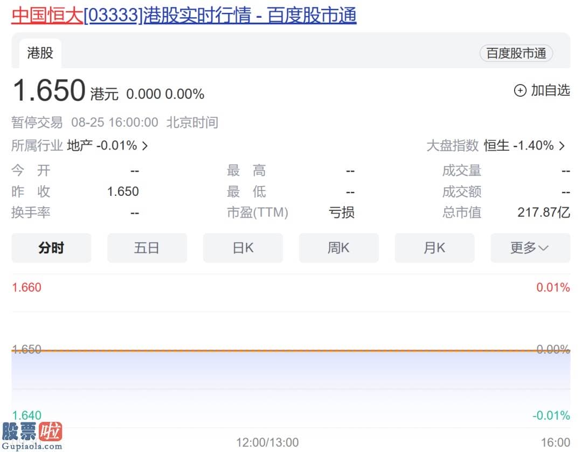Switch to the 周K chart tab
582x452 pixels.
(x=338, y=248)
